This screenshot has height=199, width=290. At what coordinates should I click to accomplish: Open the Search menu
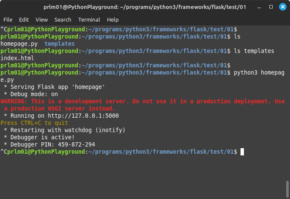pos(63,19)
